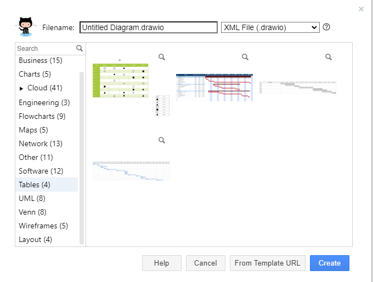Cancel the new diagram dialog
Screen dimensions: 373x282
206,263
